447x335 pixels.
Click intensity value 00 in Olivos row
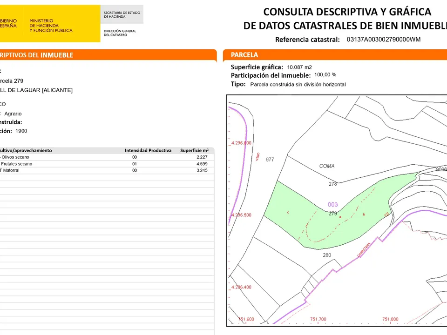coord(135,157)
